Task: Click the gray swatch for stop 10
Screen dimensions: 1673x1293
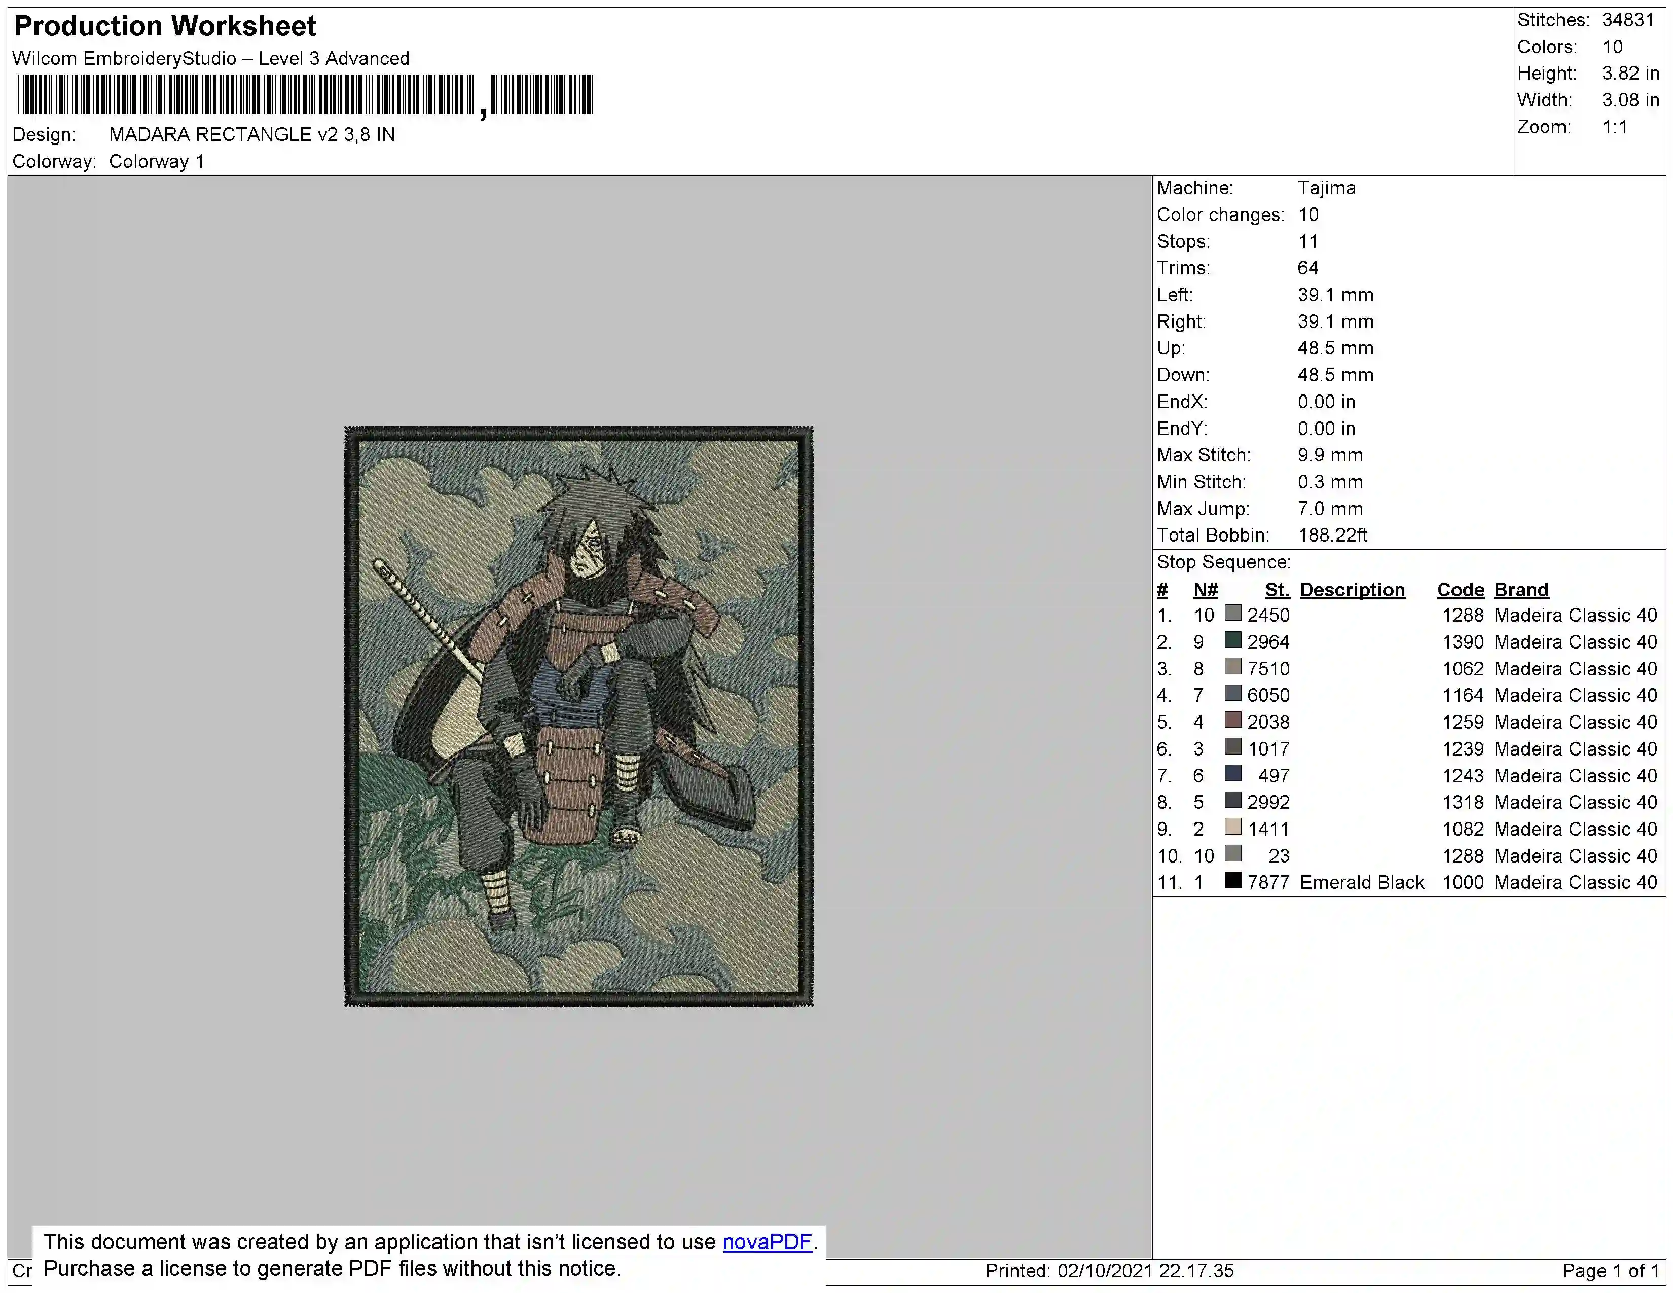Action: [x=1232, y=853]
